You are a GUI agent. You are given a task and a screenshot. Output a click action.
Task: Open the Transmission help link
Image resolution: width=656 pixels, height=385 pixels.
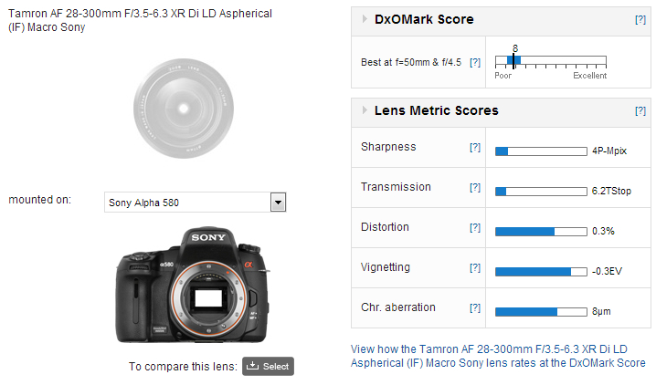(475, 187)
